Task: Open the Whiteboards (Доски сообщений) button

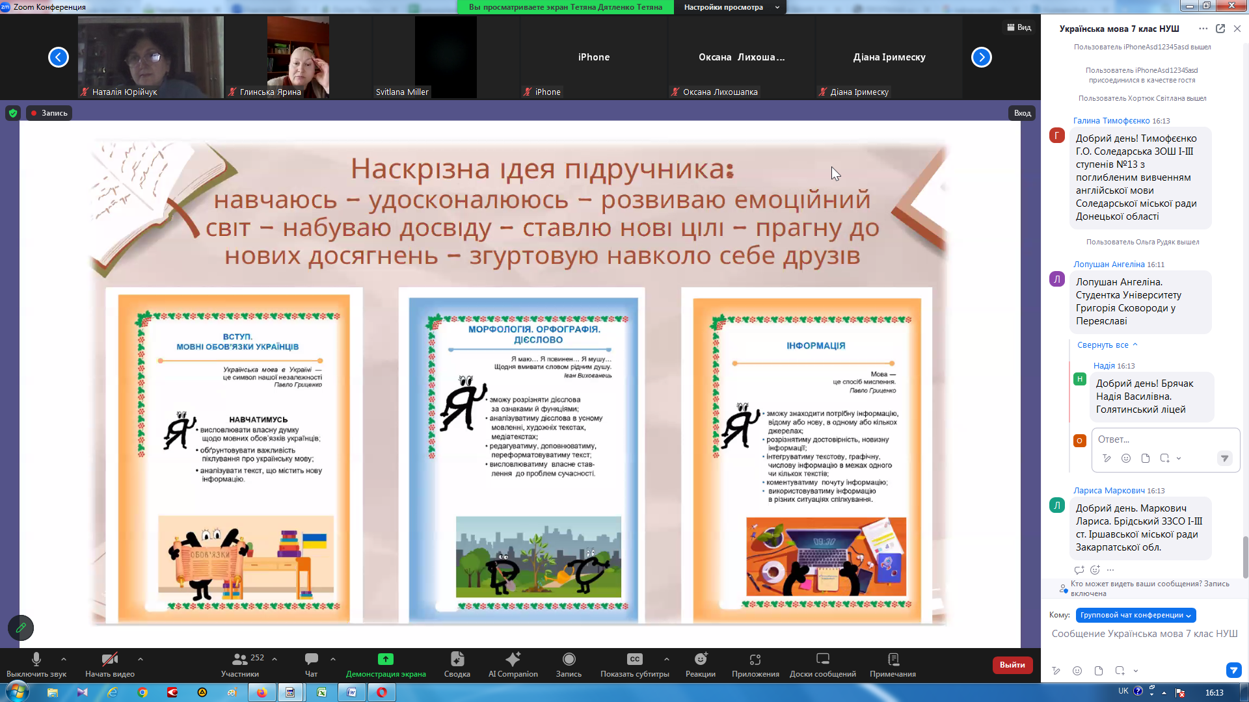Action: 822,664
